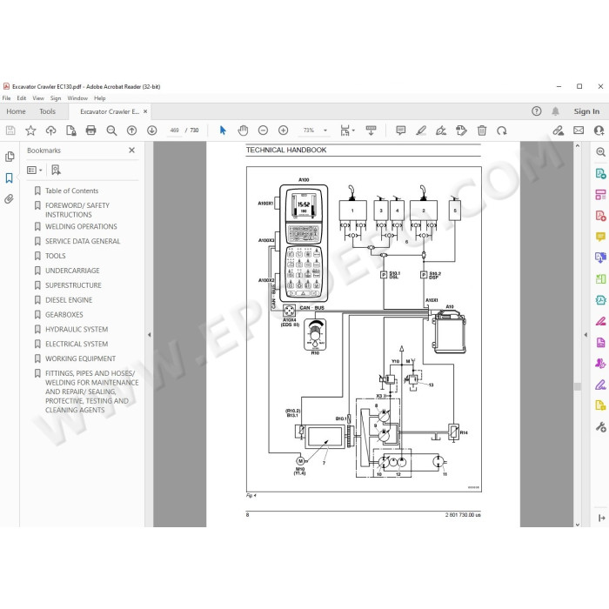Print the document
The image size is (609, 609).
pyautogui.click(x=90, y=130)
